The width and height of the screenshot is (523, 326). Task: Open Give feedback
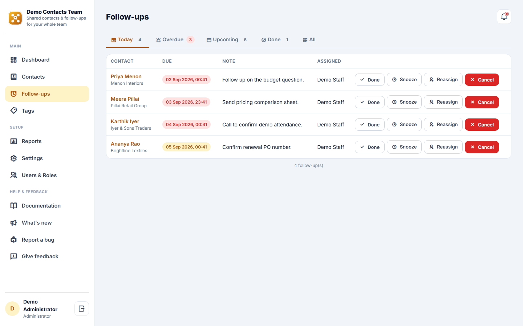47,256
